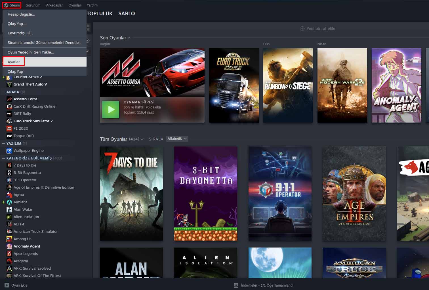Open Anomaly Agent recent cover
The height and width of the screenshot is (290, 429).
pos(396,85)
